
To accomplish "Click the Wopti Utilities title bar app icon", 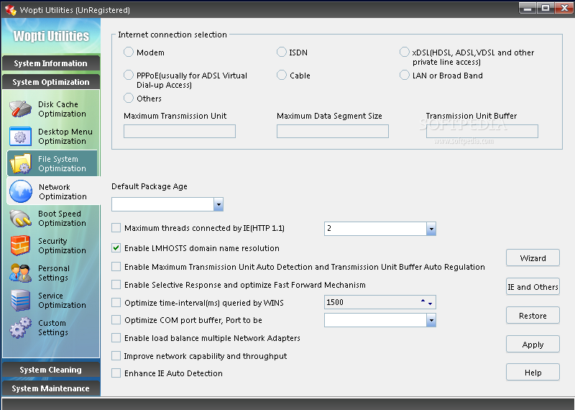I will (x=10, y=10).
